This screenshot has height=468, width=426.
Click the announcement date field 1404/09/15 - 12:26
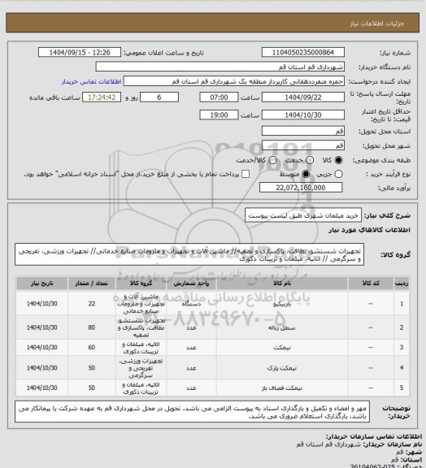(80, 53)
